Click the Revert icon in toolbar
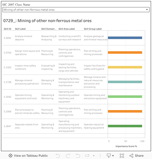 pyautogui.click(x=78, y=156)
